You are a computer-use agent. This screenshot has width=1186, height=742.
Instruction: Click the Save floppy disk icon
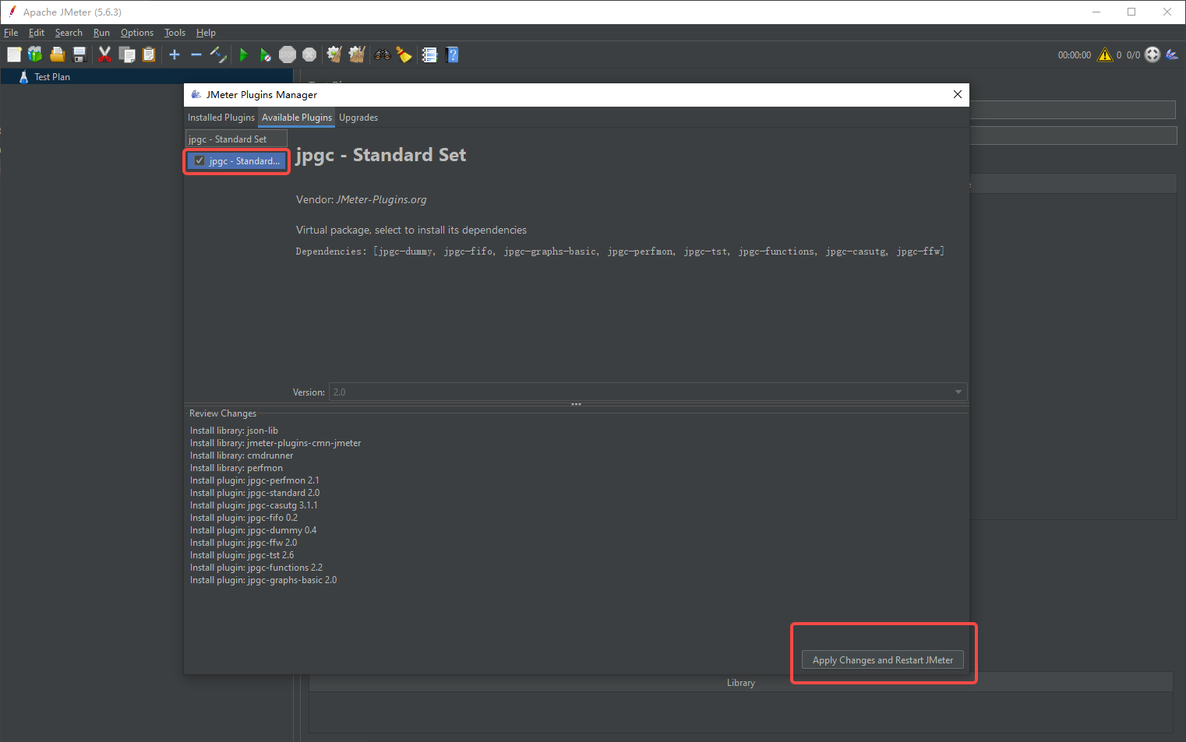(79, 55)
